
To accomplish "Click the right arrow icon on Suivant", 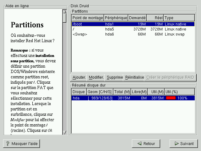I will pos(176,143).
